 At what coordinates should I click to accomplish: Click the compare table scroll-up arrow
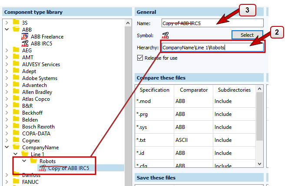pos(259,89)
